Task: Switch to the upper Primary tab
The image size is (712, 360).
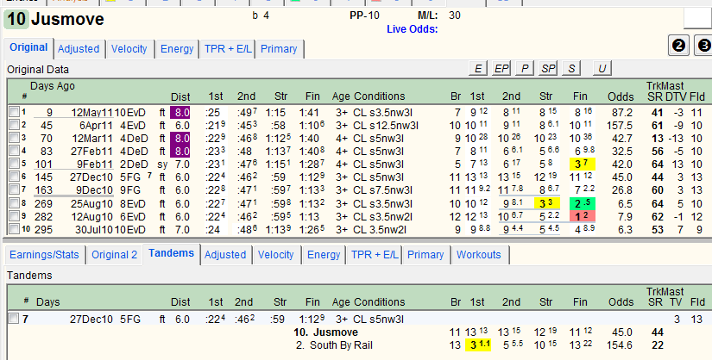Action: (x=279, y=49)
